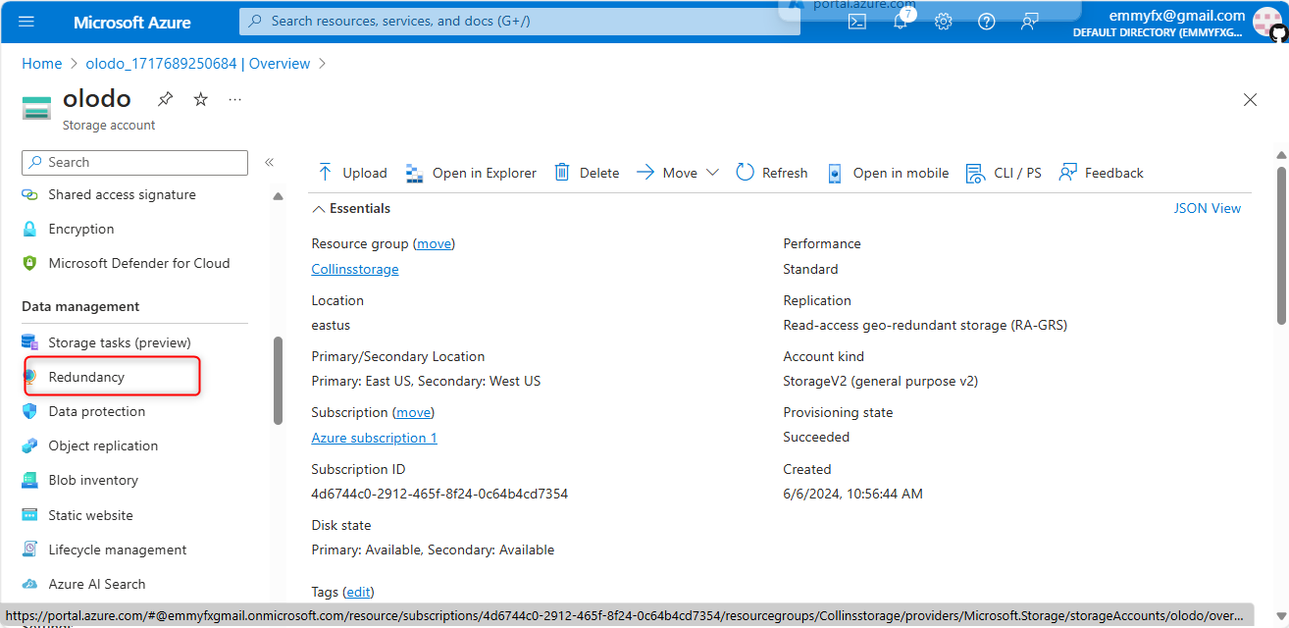Click the sidebar scroll up arrow
This screenshot has width=1289, height=628.
pos(278,195)
